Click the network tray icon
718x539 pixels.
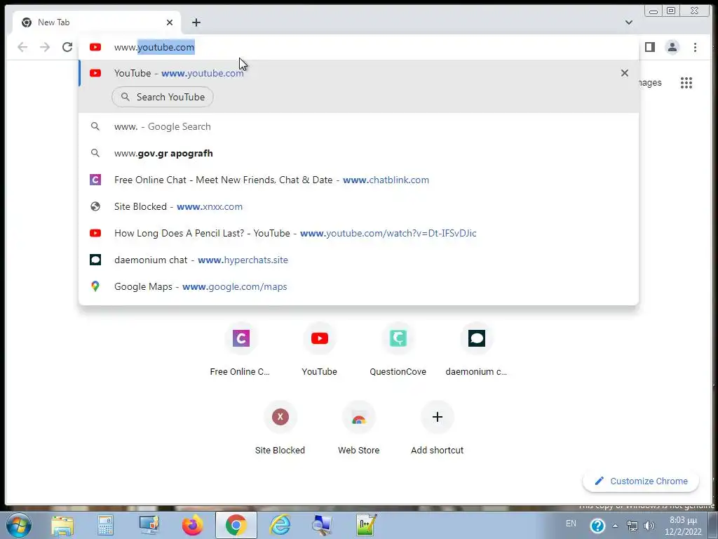[632, 526]
